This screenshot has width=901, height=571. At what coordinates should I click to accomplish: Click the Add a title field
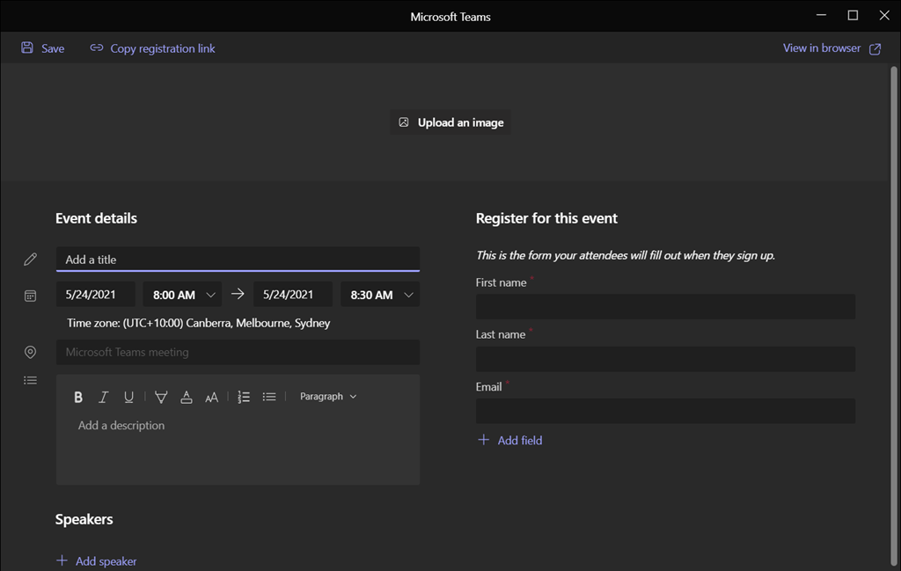pyautogui.click(x=238, y=260)
